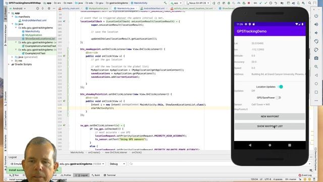Toggle the GPS/SavePower switch

coord(278,98)
